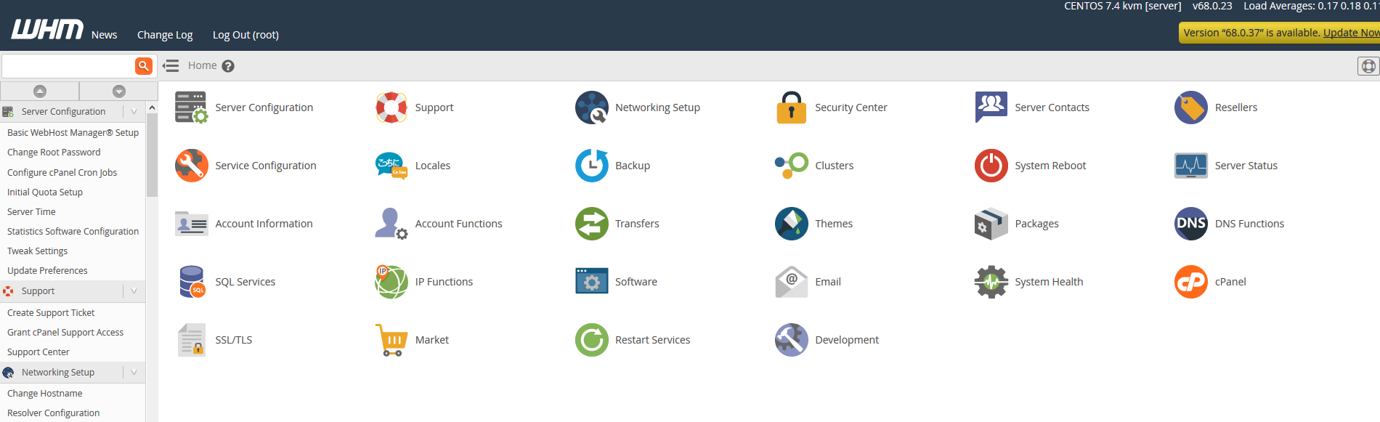Click Log Out (root)
The height and width of the screenshot is (422, 1380).
(245, 35)
